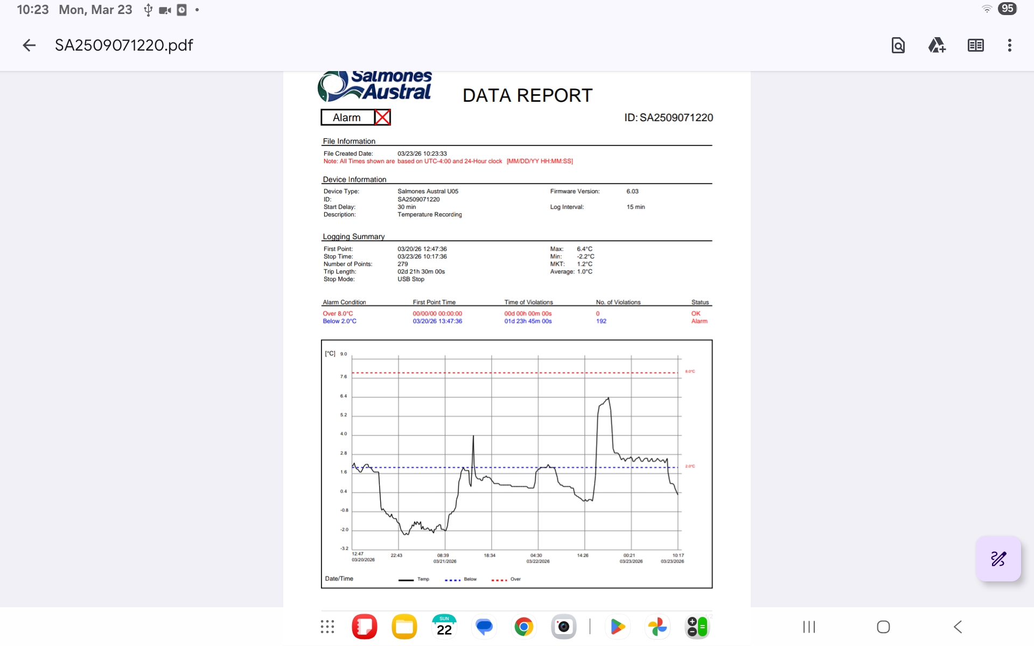Open find in document search icon
This screenshot has width=1034, height=646.
pyautogui.click(x=898, y=45)
